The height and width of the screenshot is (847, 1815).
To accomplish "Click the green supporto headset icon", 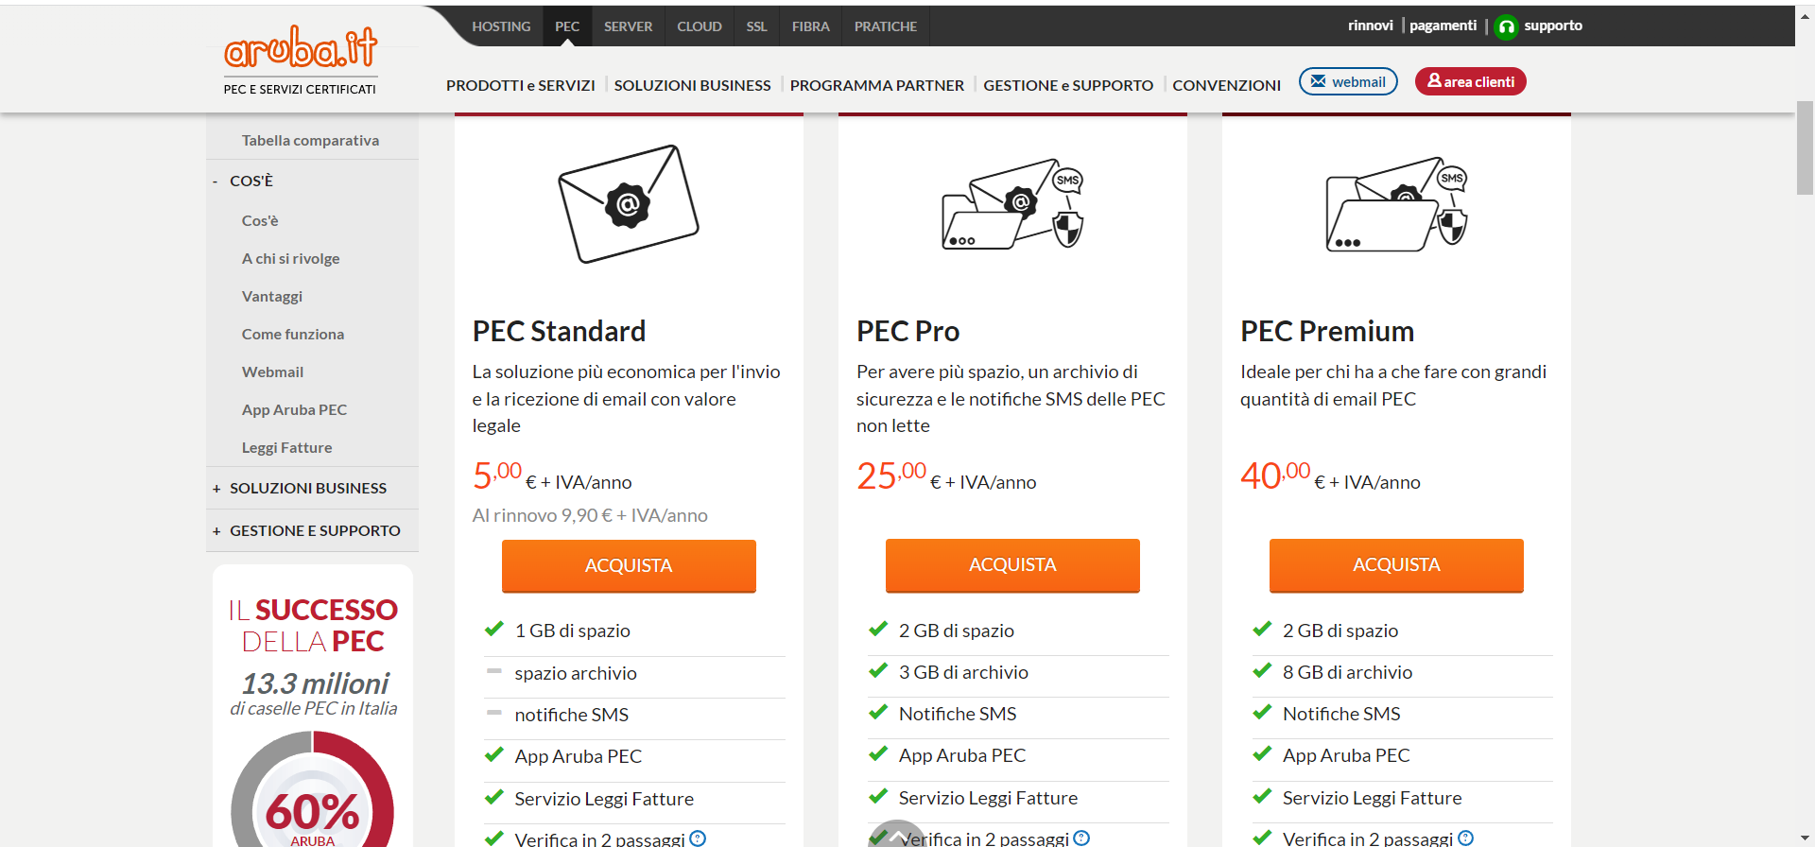I will (1505, 26).
